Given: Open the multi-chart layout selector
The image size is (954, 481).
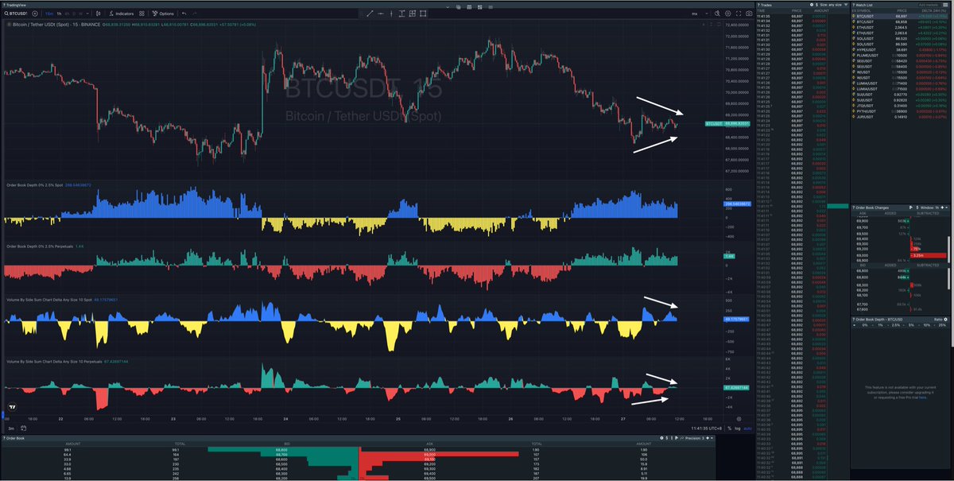Looking at the screenshot, I should [412, 14].
